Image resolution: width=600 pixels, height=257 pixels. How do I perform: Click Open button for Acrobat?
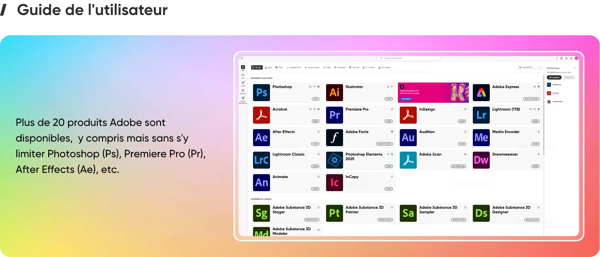pos(315,121)
